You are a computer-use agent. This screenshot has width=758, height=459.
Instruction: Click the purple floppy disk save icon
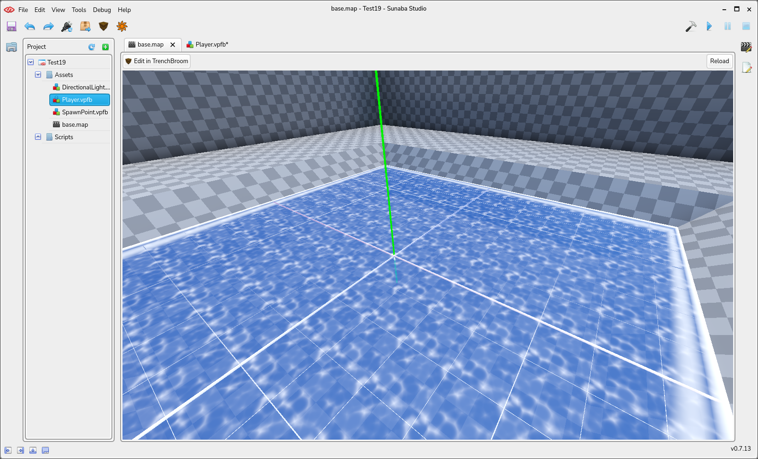click(12, 27)
